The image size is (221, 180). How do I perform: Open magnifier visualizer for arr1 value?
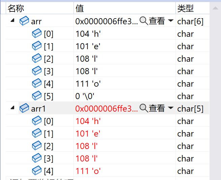[x=144, y=108]
